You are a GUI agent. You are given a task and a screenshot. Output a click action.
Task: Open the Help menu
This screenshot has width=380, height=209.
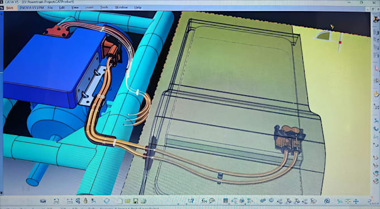pyautogui.click(x=138, y=8)
